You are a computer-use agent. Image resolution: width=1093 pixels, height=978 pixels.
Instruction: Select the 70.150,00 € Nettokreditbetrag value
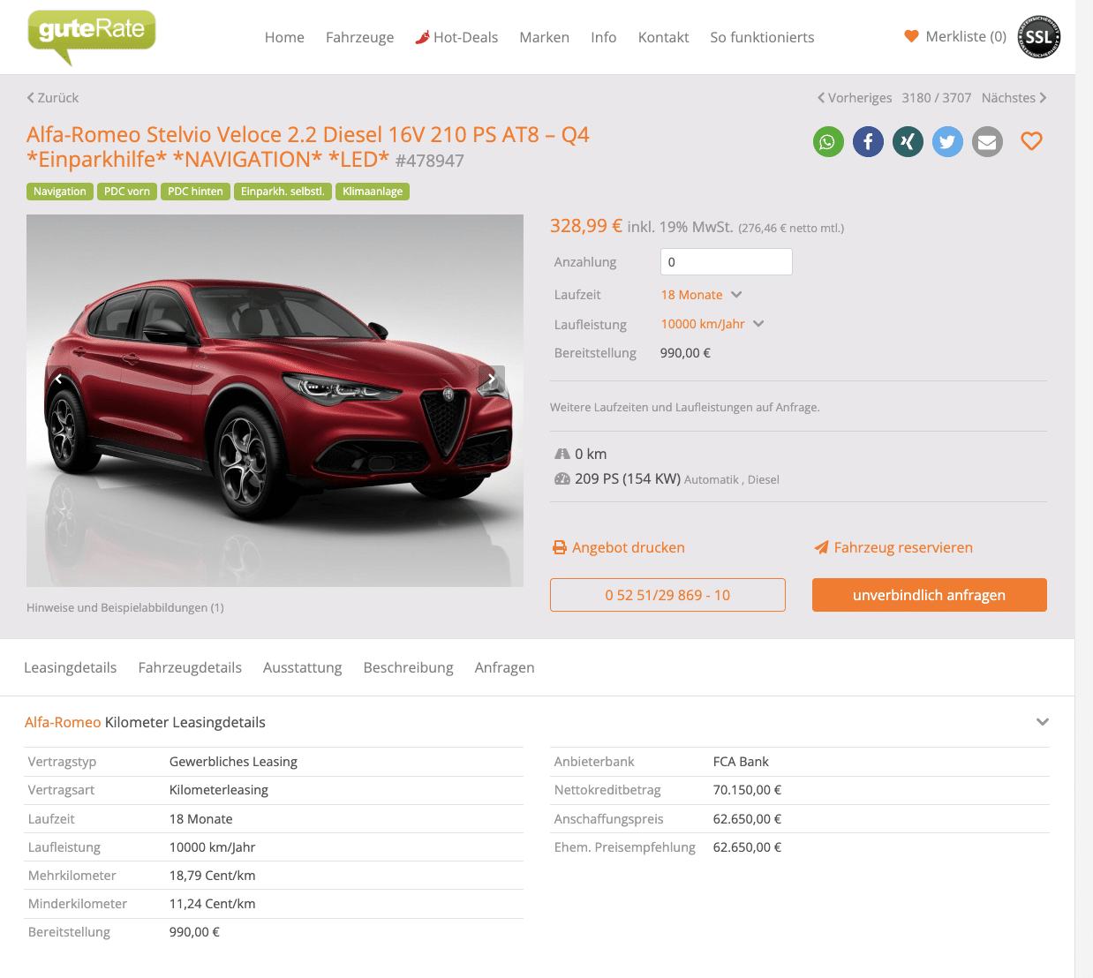click(747, 790)
